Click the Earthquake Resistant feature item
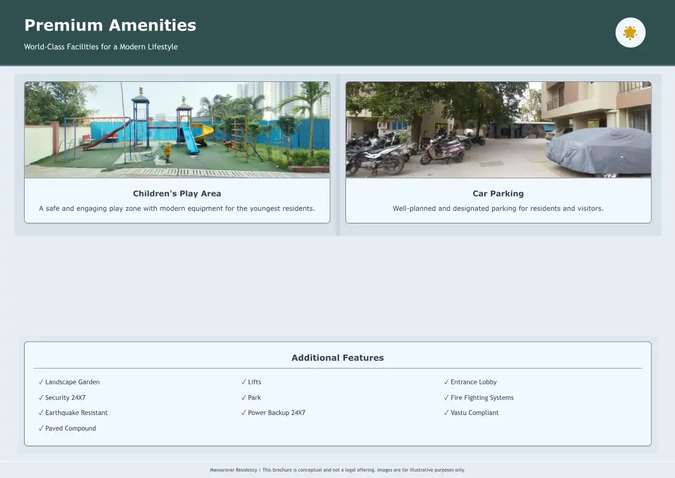Screen dimensions: 675x478 tap(73, 413)
